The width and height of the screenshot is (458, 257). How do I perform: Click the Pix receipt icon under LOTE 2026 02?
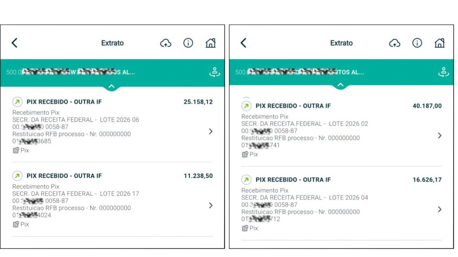pyautogui.click(x=245, y=154)
